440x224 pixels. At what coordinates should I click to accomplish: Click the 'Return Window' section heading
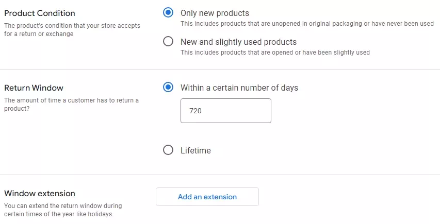point(34,88)
